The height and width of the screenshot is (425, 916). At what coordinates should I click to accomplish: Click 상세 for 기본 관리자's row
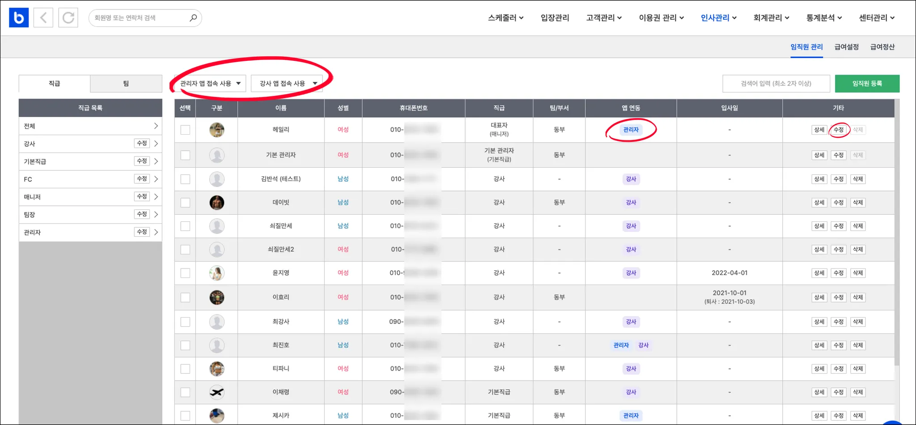[819, 155]
